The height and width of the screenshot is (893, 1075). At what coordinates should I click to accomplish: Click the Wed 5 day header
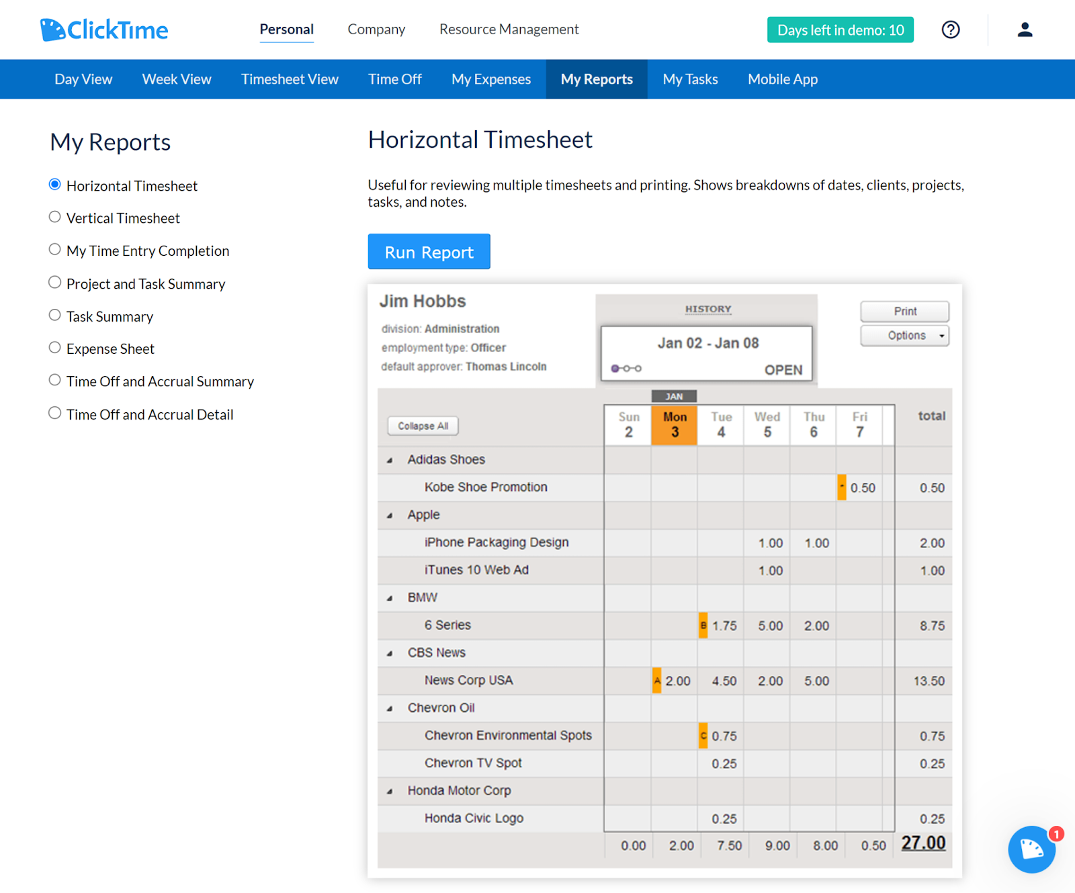click(x=767, y=425)
